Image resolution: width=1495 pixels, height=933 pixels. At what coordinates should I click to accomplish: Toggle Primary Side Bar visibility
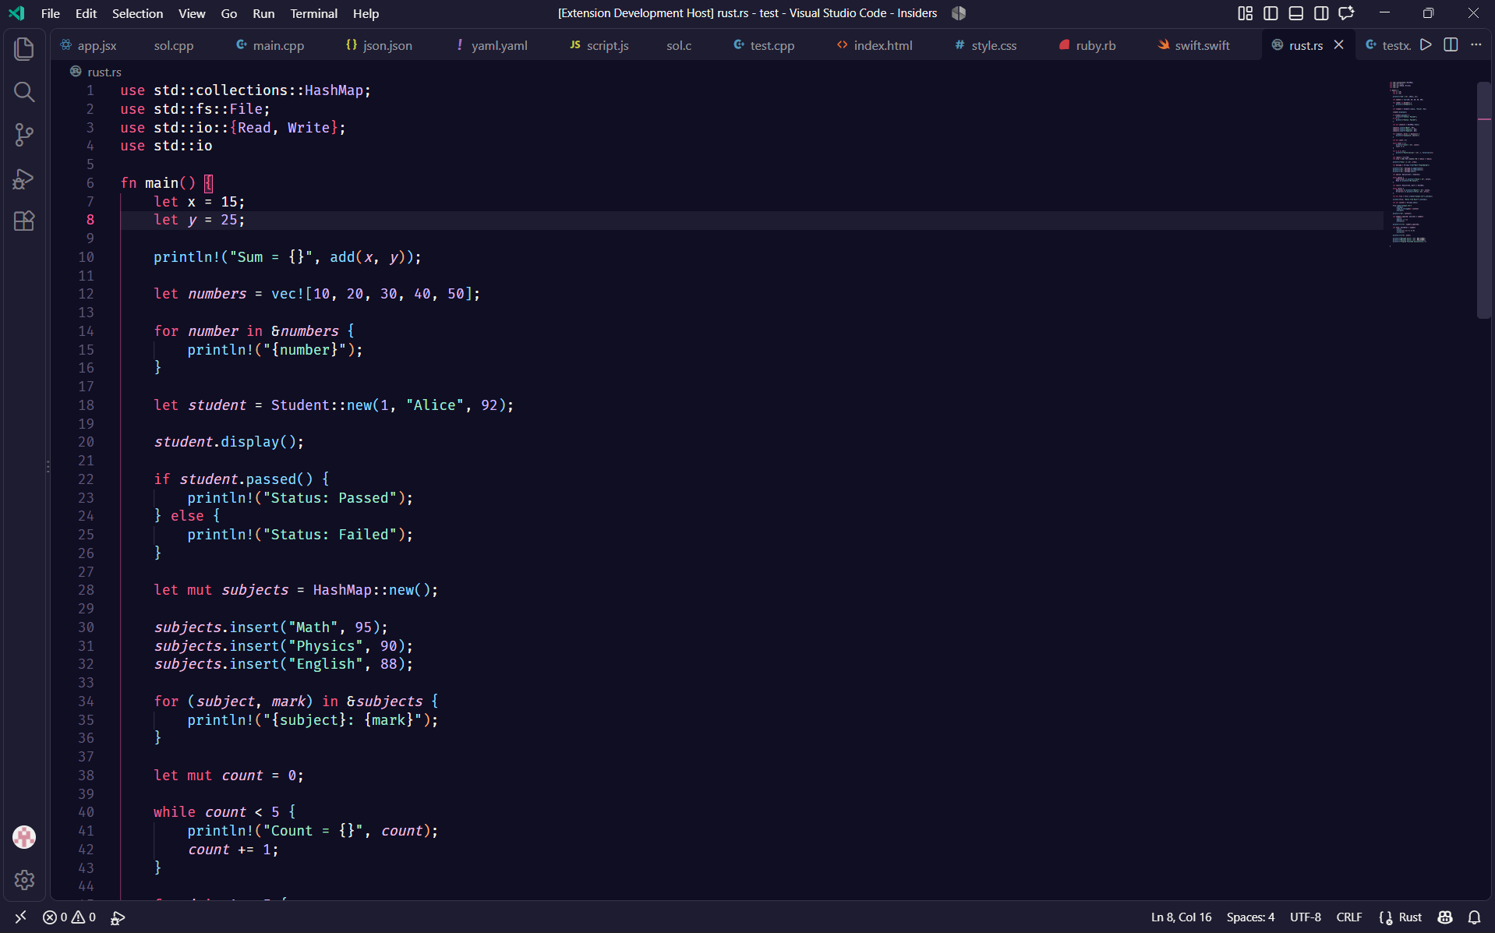tap(1271, 13)
